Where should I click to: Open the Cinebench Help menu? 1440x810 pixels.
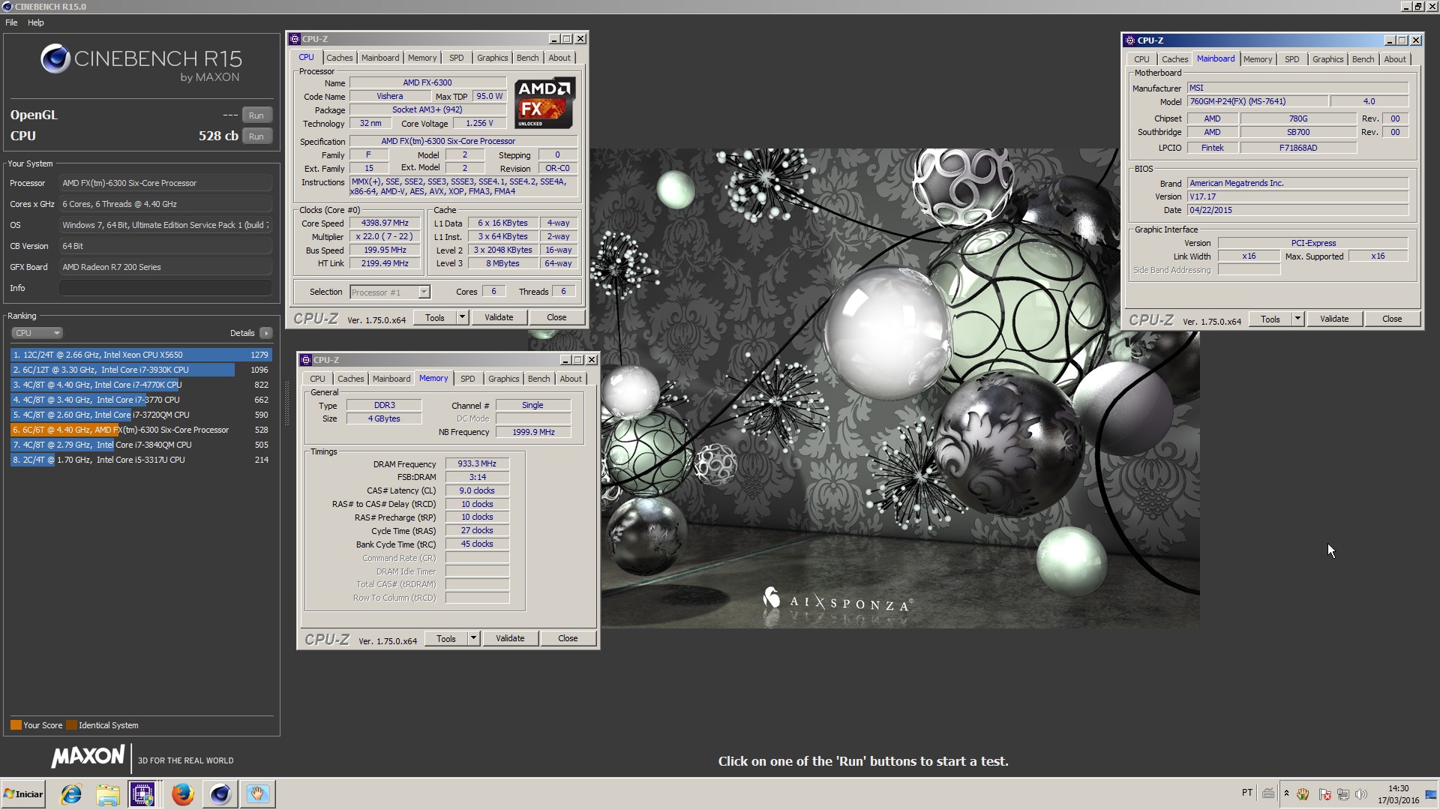click(36, 22)
